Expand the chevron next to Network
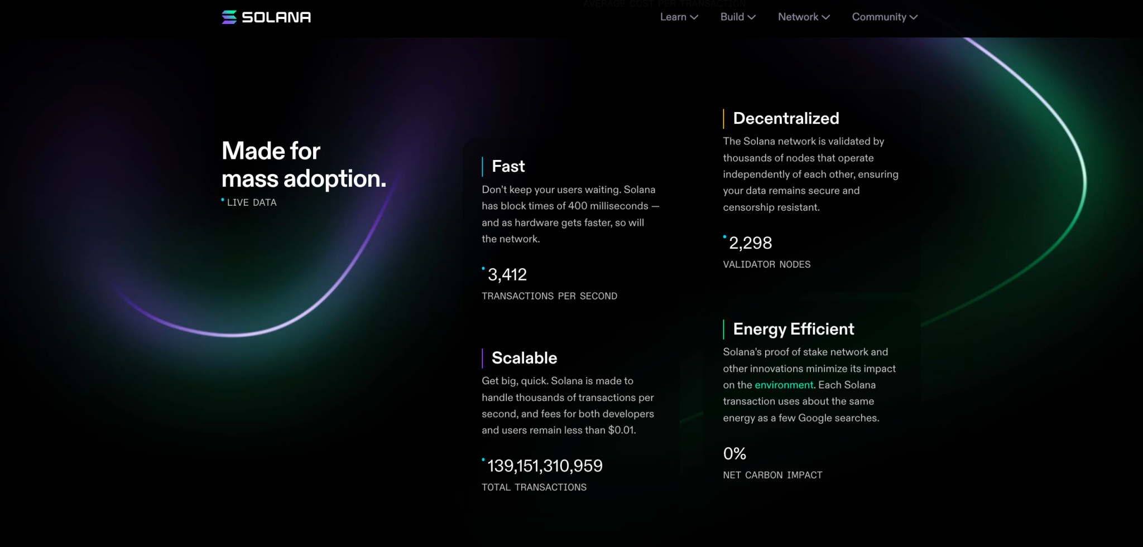 pyautogui.click(x=826, y=17)
